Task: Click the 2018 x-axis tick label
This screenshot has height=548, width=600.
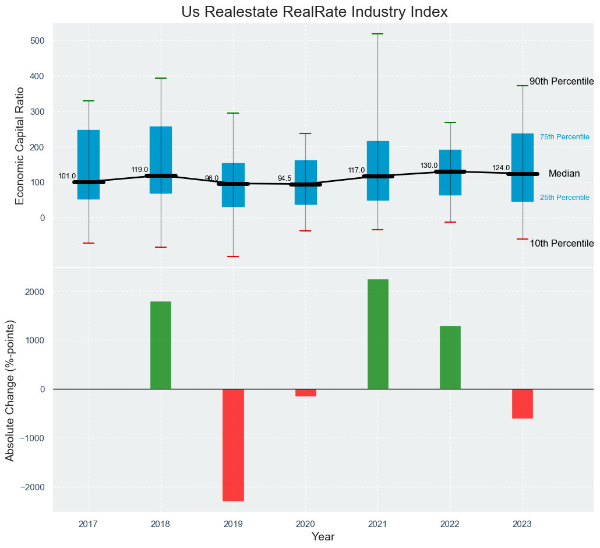Action: (161, 524)
